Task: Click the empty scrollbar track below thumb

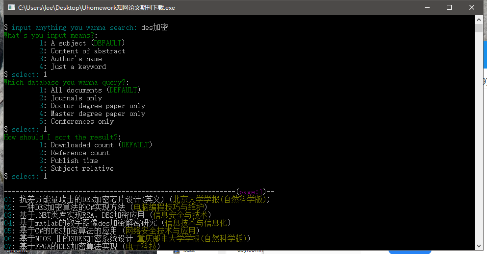Action: click(x=479, y=147)
